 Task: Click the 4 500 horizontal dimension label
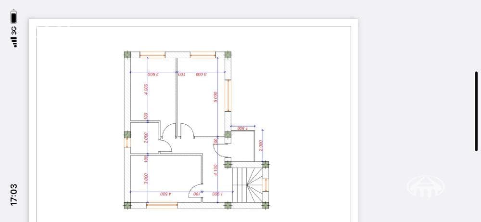pos(165,194)
